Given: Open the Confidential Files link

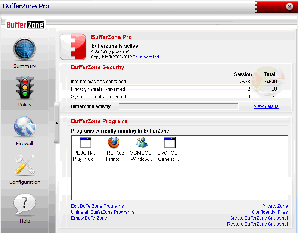Looking at the screenshot, I should [270, 212].
